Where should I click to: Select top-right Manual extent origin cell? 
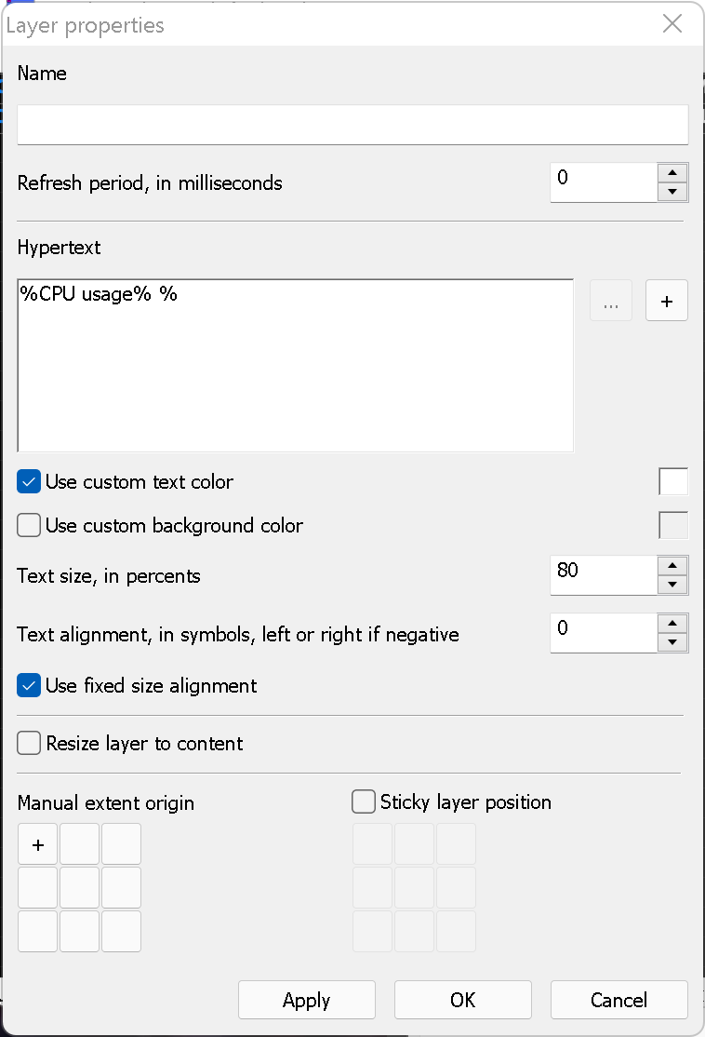coord(122,844)
